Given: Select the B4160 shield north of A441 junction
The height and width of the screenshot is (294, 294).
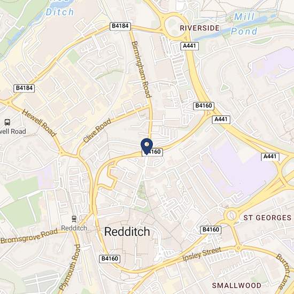Looking at the screenshot, I should coord(204,106).
